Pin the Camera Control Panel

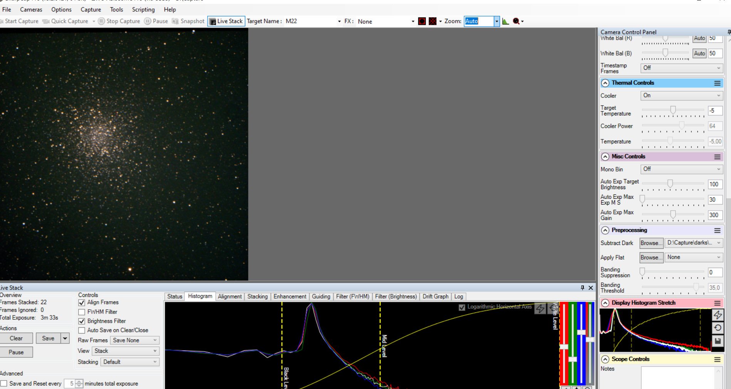coord(729,32)
